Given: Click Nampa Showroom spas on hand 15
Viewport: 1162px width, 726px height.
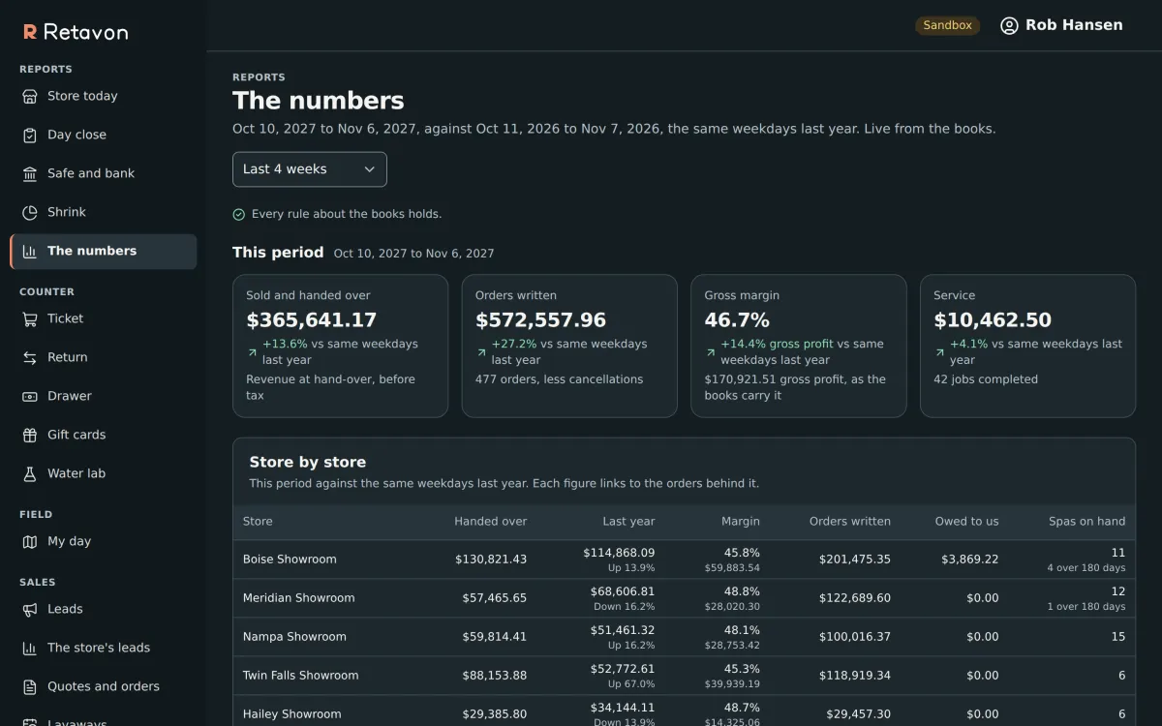Looking at the screenshot, I should [x=1118, y=637].
